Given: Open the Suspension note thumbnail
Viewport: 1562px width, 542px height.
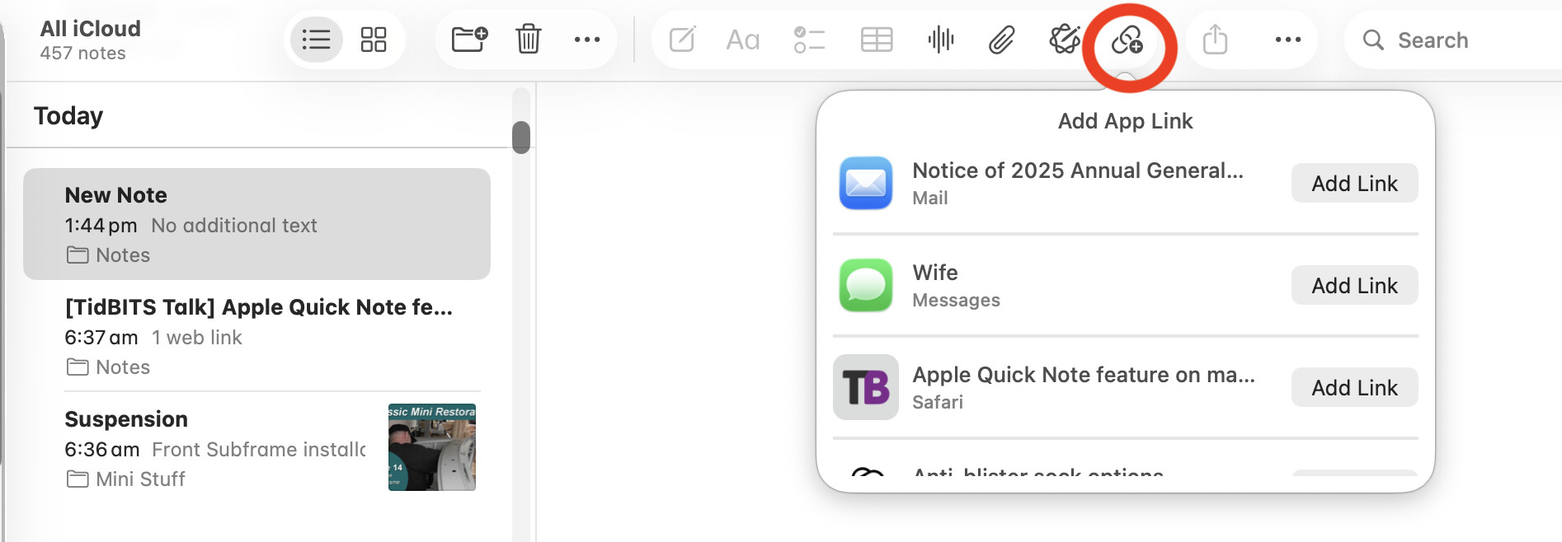Looking at the screenshot, I should pyautogui.click(x=431, y=447).
